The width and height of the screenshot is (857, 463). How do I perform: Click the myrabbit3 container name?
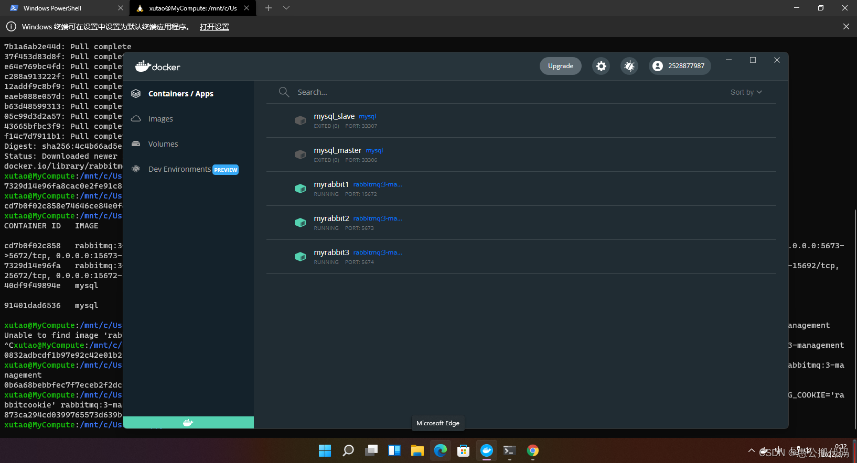pos(331,252)
